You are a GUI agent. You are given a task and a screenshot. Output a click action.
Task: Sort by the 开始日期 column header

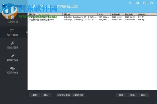point(117,14)
